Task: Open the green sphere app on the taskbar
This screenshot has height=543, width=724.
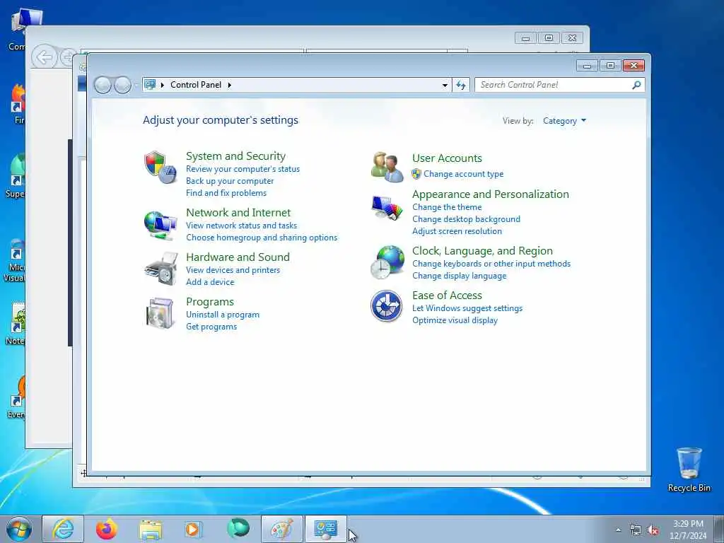Action: pyautogui.click(x=238, y=528)
